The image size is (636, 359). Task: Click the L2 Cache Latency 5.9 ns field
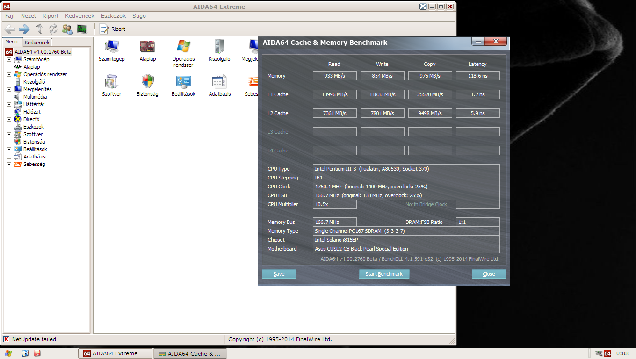[x=478, y=113]
